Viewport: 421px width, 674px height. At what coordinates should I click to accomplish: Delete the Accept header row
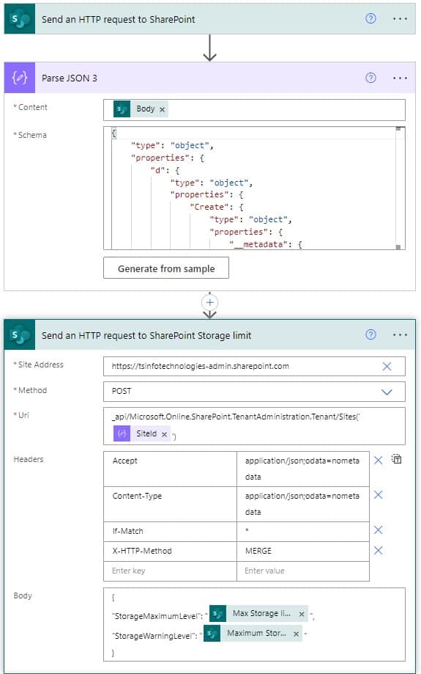point(378,461)
